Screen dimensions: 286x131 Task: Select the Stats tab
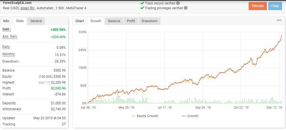(20, 21)
